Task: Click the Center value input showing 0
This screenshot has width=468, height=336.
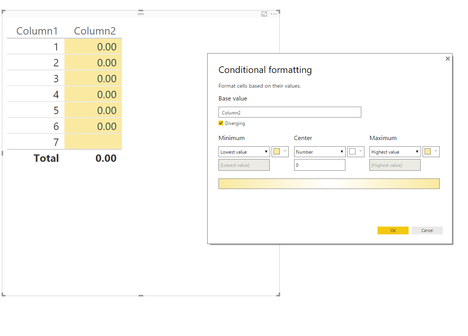Action: pyautogui.click(x=320, y=165)
